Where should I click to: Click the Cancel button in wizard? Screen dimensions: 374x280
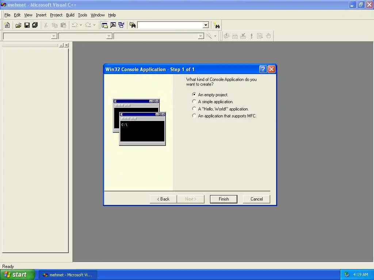(256, 199)
